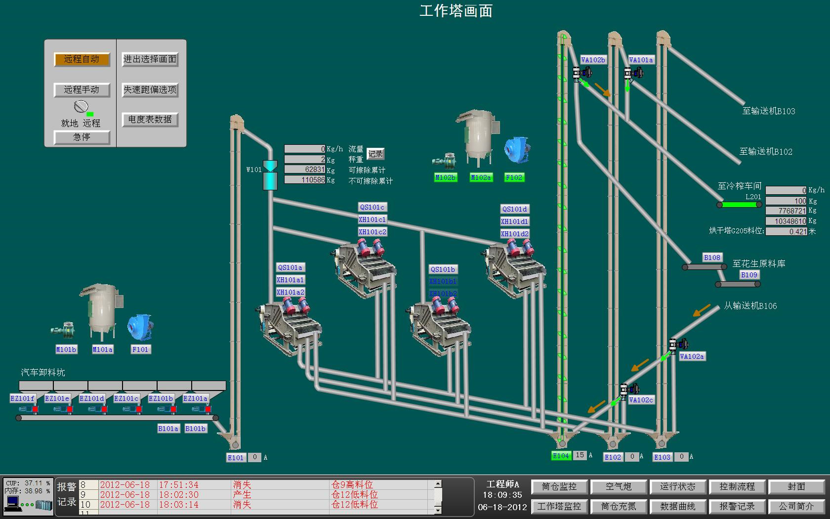Screen dimensions: 830x519
Task: Click the VA102c diverter valve icon
Action: pyautogui.click(x=629, y=389)
